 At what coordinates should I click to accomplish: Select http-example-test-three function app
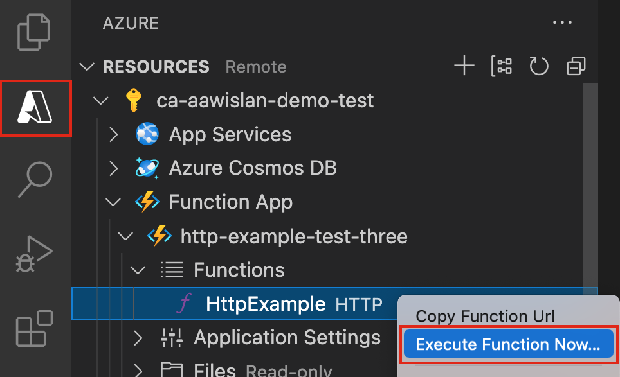pyautogui.click(x=294, y=236)
